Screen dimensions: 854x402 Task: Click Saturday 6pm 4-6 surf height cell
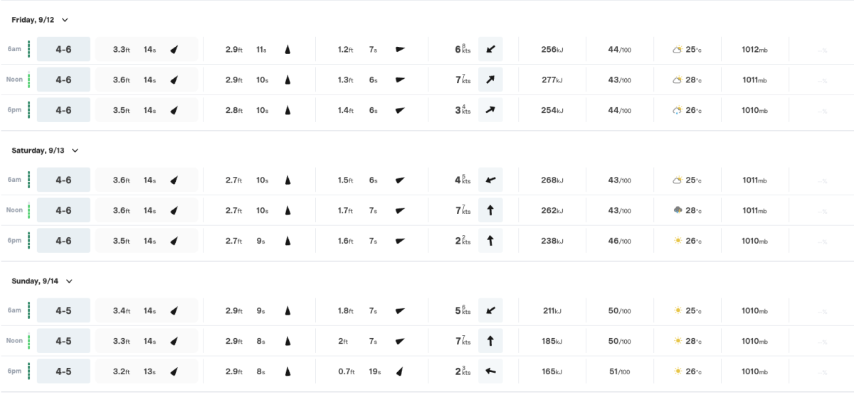(x=63, y=241)
